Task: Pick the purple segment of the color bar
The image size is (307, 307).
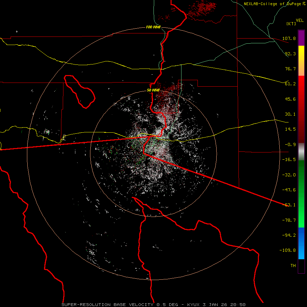Action: point(301,38)
